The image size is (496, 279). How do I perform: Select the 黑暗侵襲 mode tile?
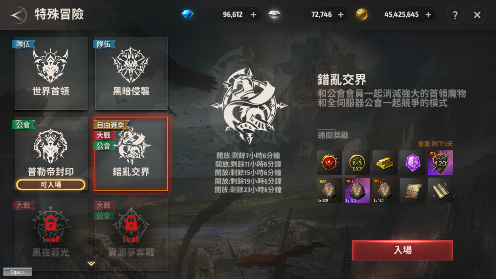(x=131, y=73)
